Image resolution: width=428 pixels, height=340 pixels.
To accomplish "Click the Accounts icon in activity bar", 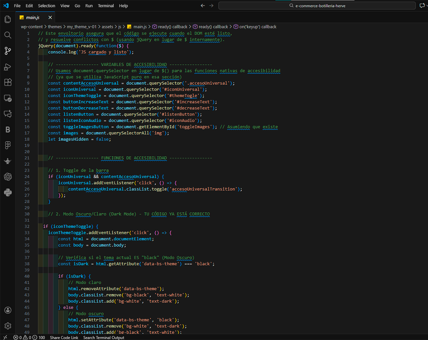I will pyautogui.click(x=7, y=310).
